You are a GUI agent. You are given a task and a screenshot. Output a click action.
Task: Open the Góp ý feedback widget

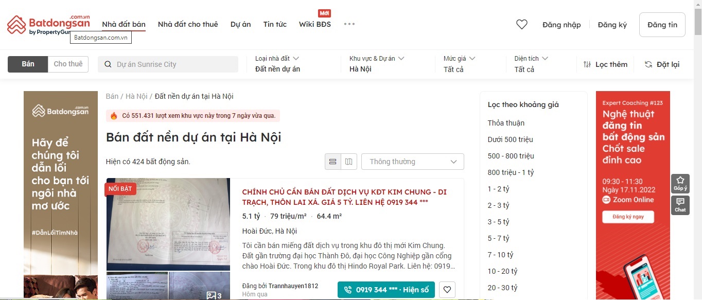(x=680, y=184)
